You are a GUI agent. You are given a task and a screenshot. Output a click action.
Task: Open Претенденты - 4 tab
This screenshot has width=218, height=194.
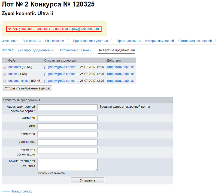coord(129,41)
